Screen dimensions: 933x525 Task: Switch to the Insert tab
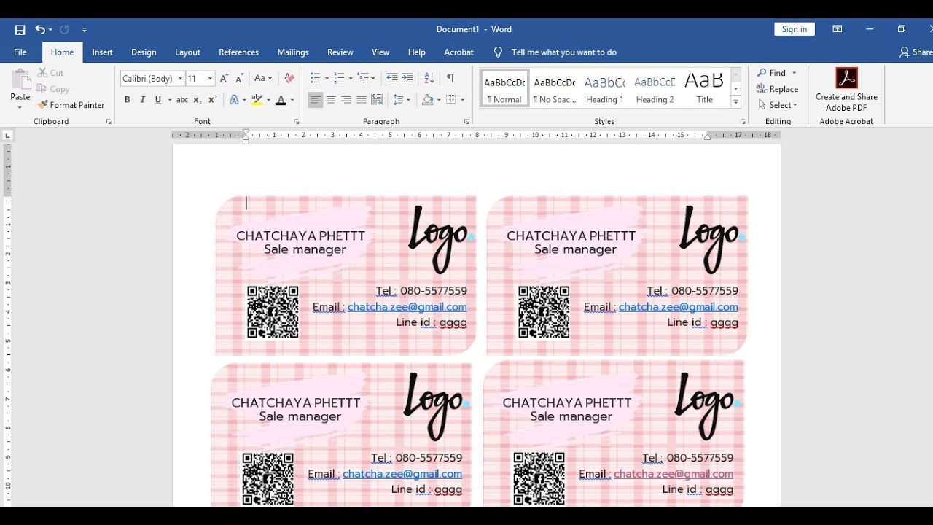pyautogui.click(x=102, y=52)
